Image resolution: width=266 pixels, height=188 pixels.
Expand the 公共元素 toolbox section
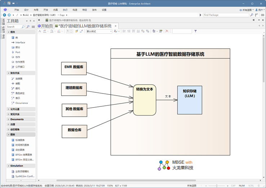pyautogui.click(x=8, y=109)
